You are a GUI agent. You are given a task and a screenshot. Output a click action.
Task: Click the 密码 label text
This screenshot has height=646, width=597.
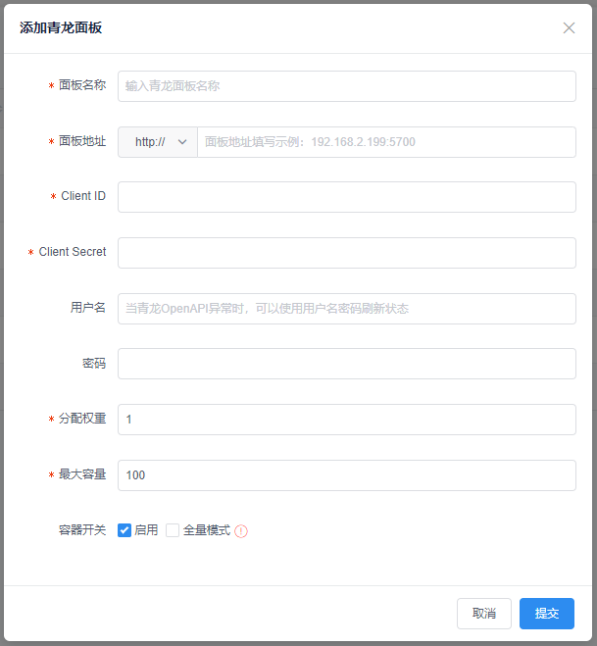[x=94, y=363]
